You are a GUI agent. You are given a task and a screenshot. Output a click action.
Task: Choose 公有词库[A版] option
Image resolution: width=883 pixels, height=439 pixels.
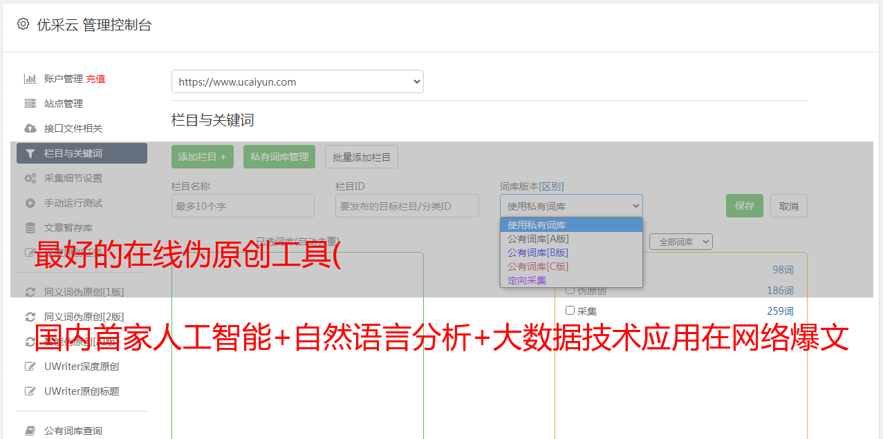571,239
